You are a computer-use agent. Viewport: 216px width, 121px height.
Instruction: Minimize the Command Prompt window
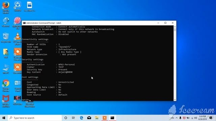[158, 23]
